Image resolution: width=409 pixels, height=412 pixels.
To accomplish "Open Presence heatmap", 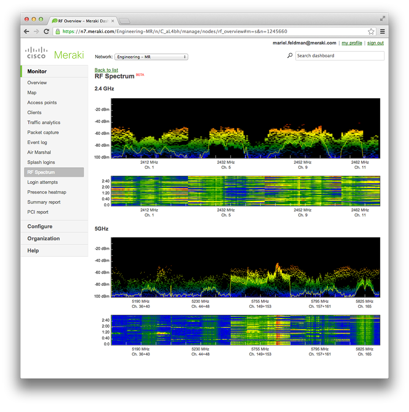I will click(x=47, y=192).
